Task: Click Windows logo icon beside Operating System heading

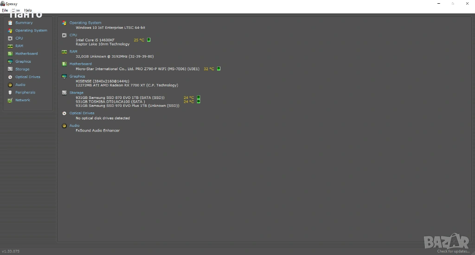Action: point(64,23)
